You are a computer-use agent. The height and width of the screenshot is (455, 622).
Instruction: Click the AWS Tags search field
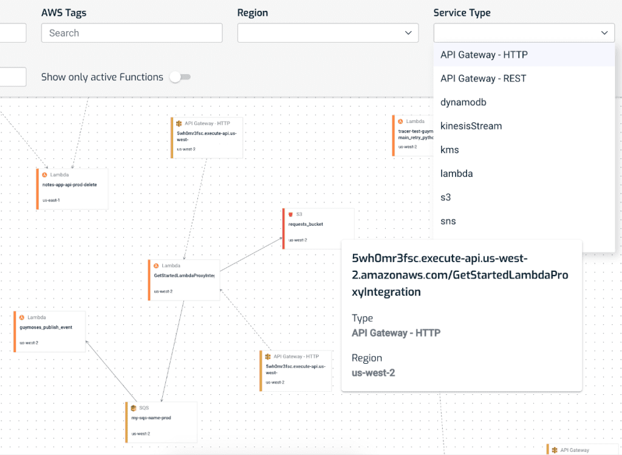click(x=131, y=33)
